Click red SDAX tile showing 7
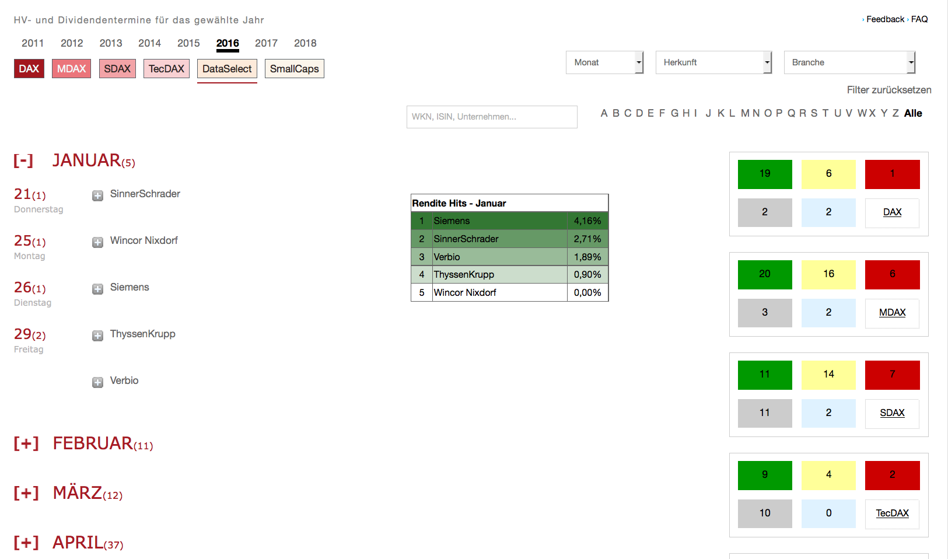The image size is (948, 559). (892, 375)
